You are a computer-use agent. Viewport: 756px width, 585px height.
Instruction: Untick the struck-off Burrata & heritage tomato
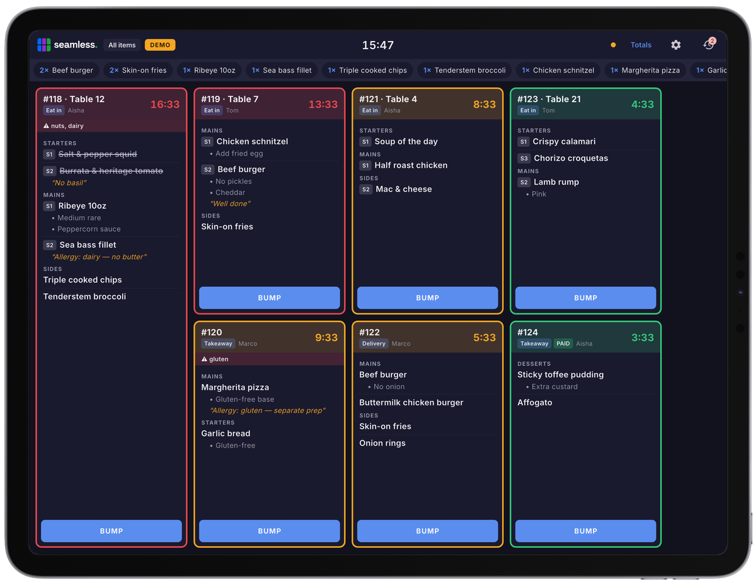click(x=112, y=171)
